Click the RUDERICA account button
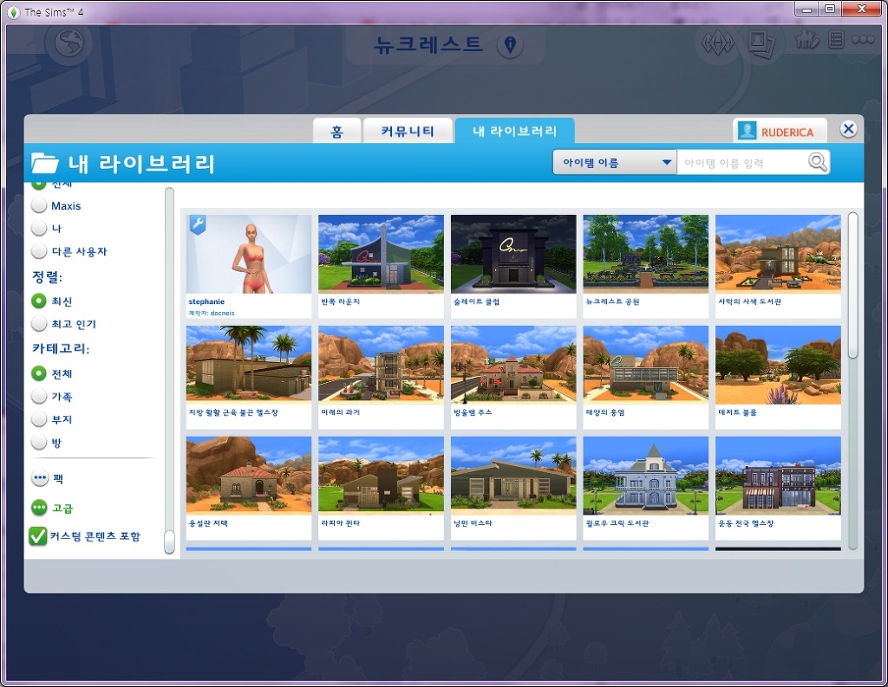This screenshot has height=687, width=888. pos(780,131)
